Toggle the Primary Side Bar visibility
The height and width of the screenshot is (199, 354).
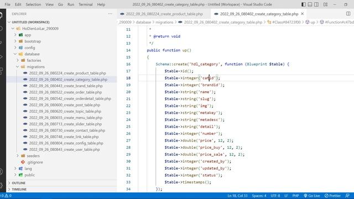pos(304,4)
